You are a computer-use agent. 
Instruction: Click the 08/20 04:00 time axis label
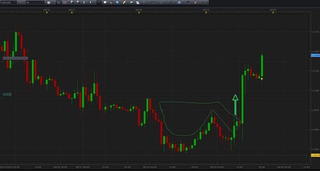coord(284,167)
